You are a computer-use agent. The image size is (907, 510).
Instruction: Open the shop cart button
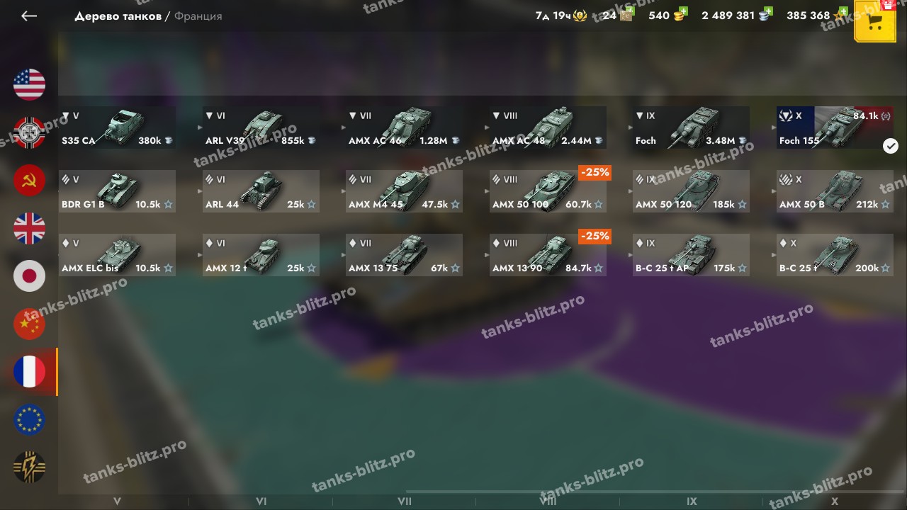point(875,22)
